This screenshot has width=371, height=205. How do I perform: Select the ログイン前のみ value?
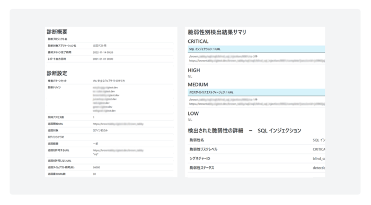pos(100,130)
